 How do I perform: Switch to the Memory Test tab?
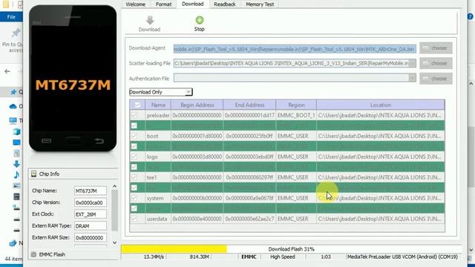tap(260, 4)
